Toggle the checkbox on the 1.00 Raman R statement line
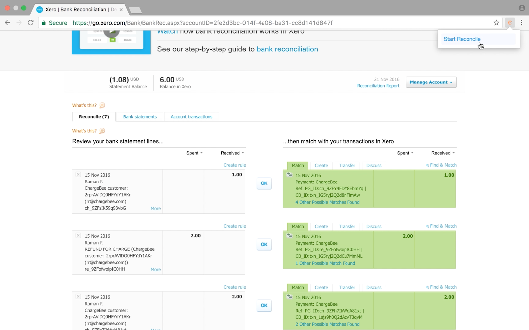The image size is (529, 330). pyautogui.click(x=78, y=174)
